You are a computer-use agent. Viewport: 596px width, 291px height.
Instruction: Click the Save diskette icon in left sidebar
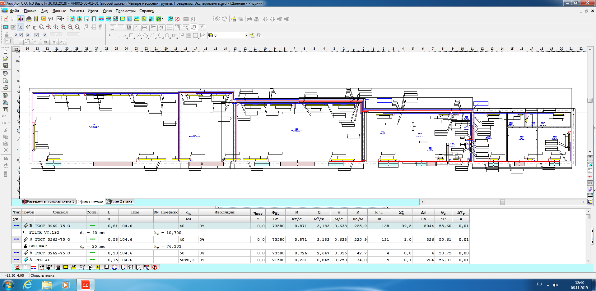tap(5, 65)
